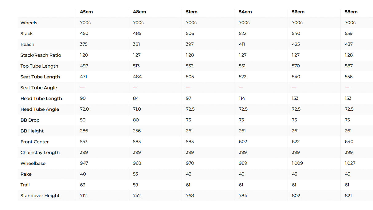
Task: Select the 51cm Standover Height value 768
Action: click(190, 196)
